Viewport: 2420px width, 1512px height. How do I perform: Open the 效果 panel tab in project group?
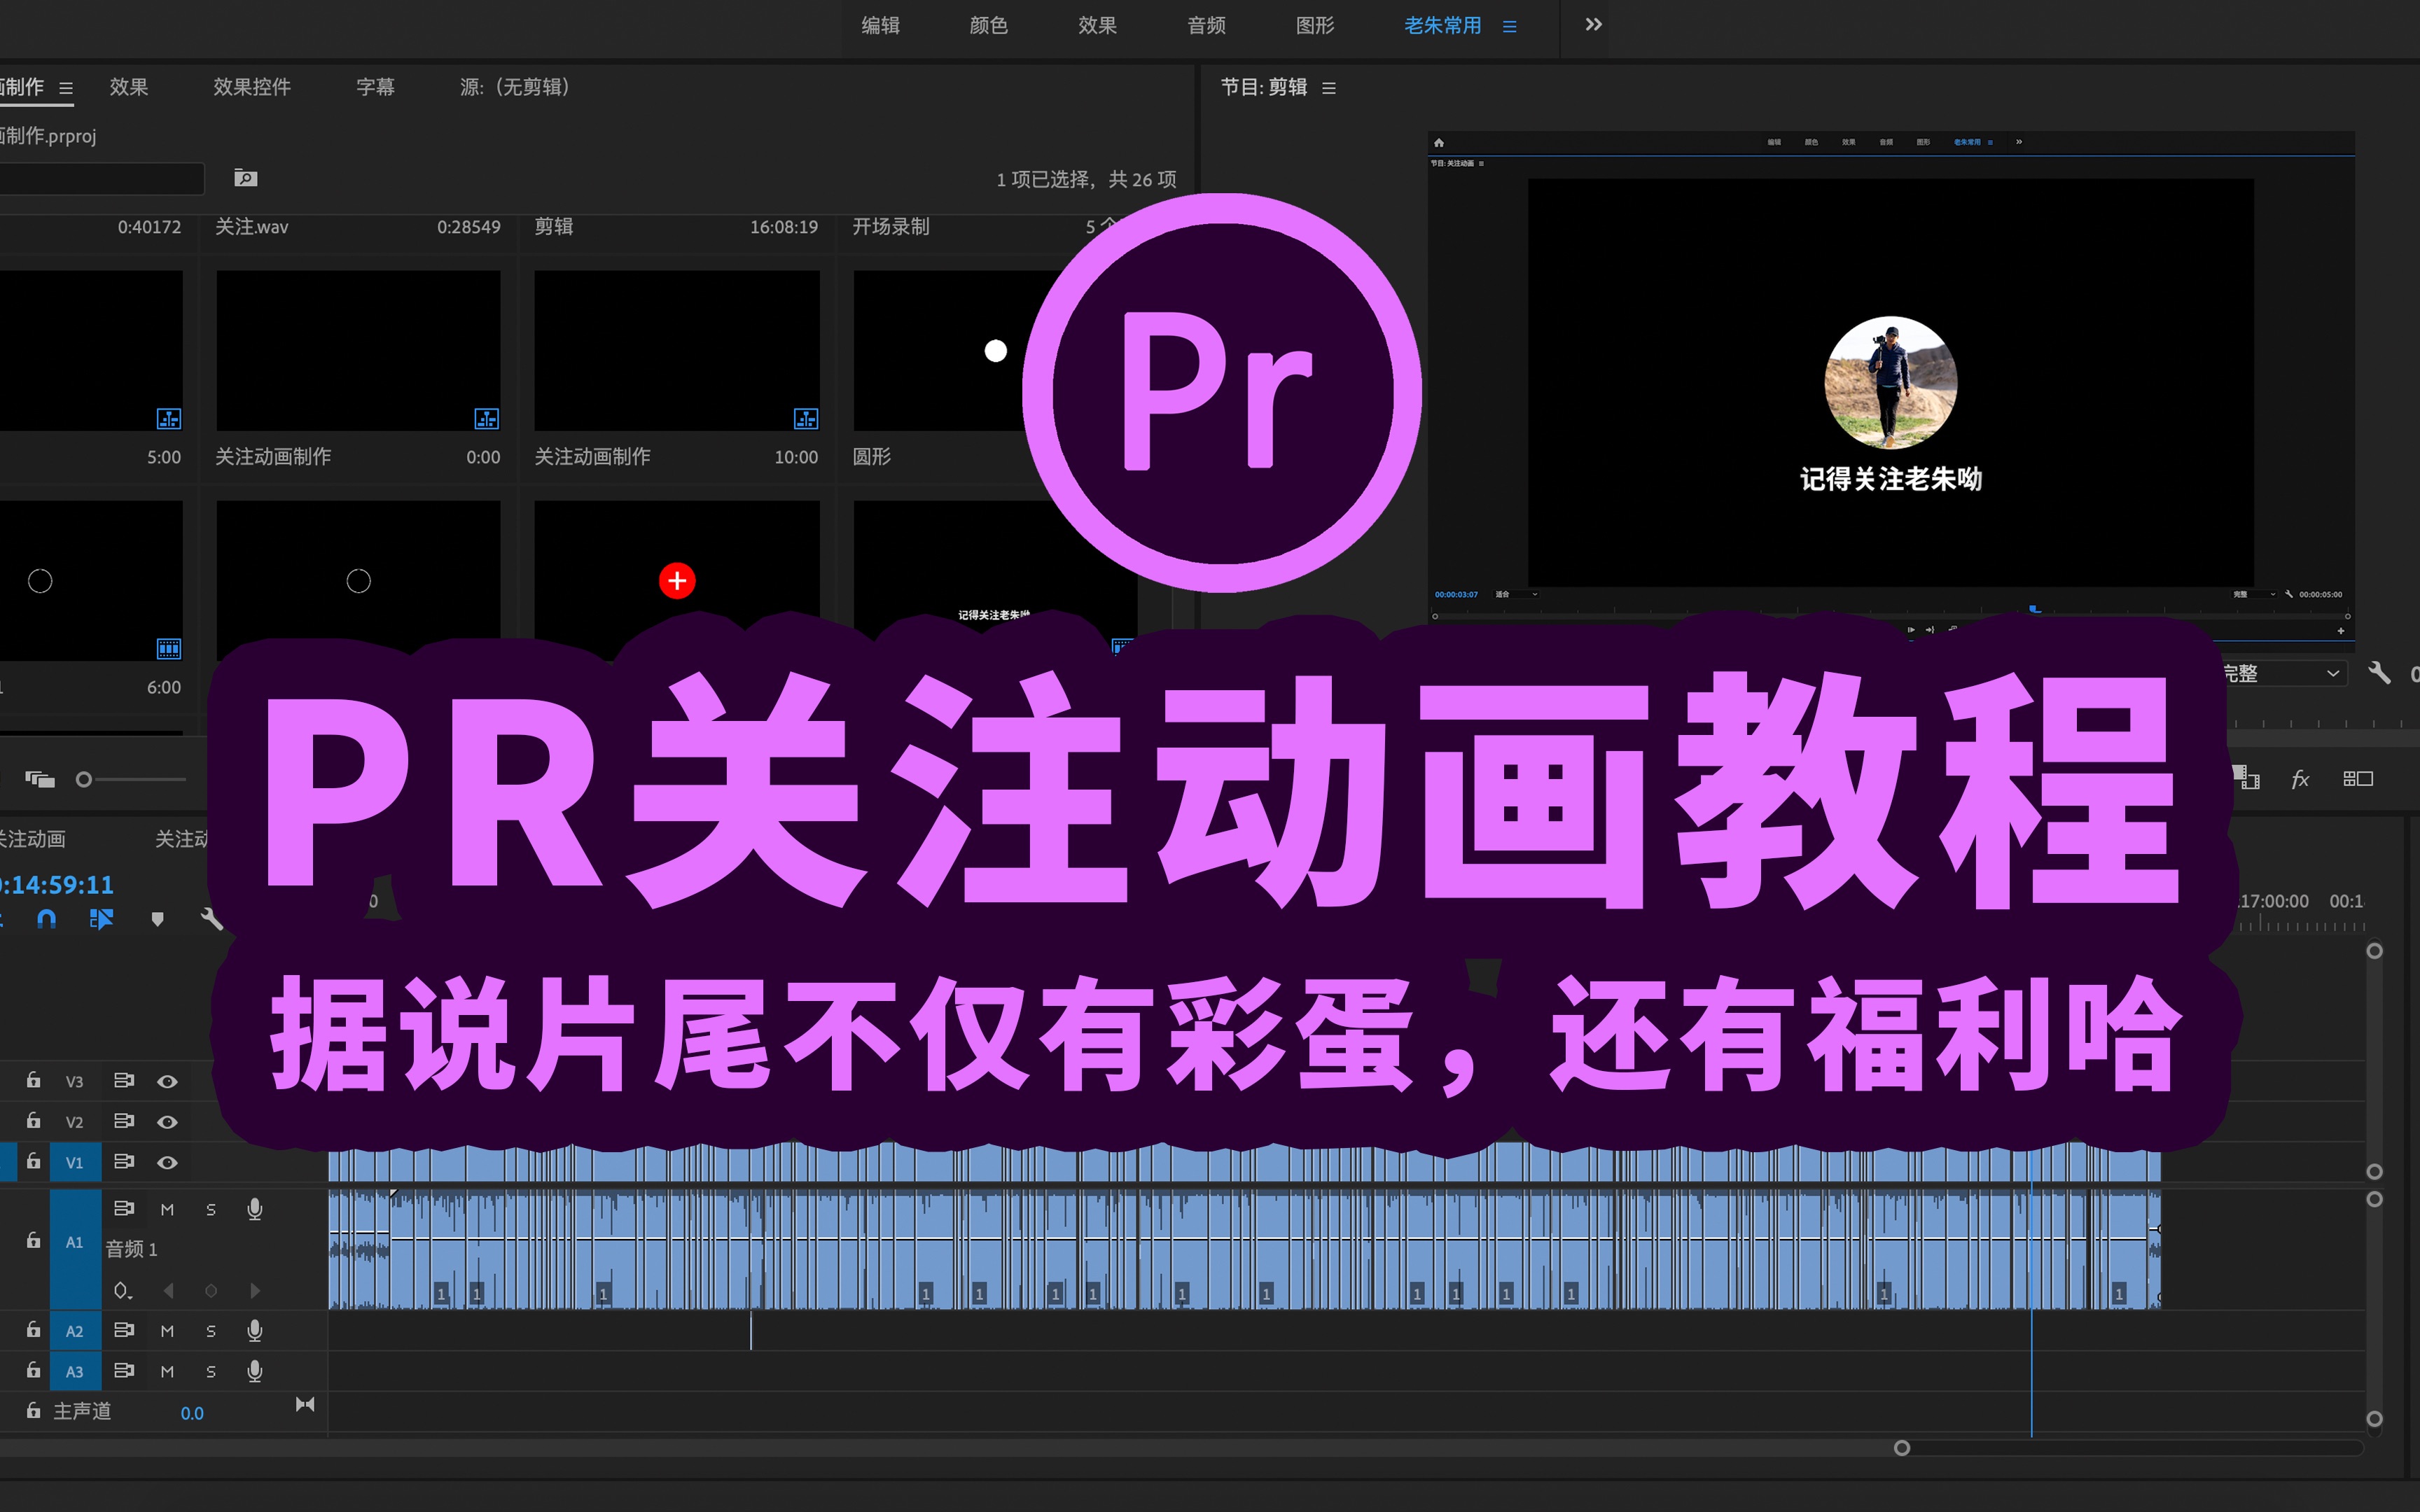coord(129,87)
